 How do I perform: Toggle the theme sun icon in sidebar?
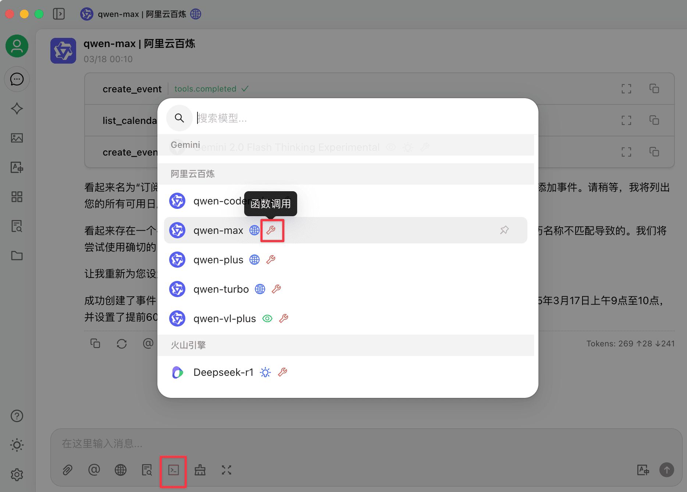[17, 445]
